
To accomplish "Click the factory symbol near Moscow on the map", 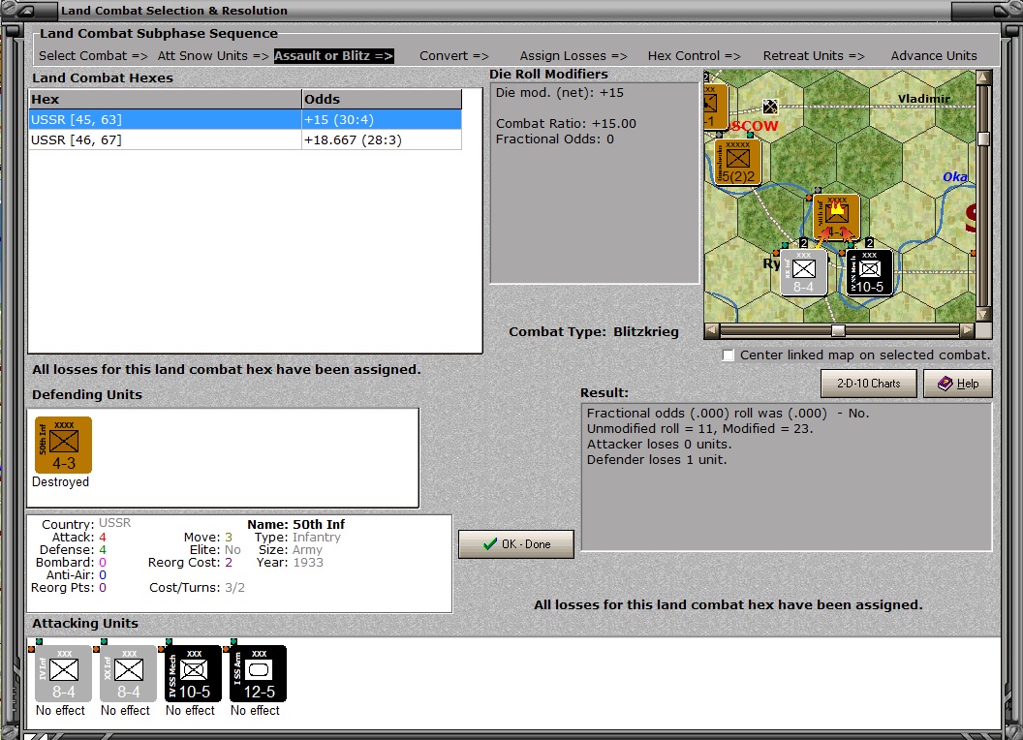I will click(770, 107).
